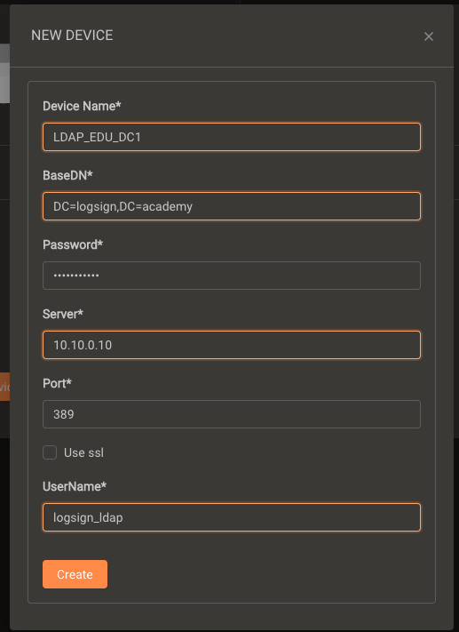The height and width of the screenshot is (632, 459).
Task: Close the New Device dialog
Action: (x=429, y=36)
